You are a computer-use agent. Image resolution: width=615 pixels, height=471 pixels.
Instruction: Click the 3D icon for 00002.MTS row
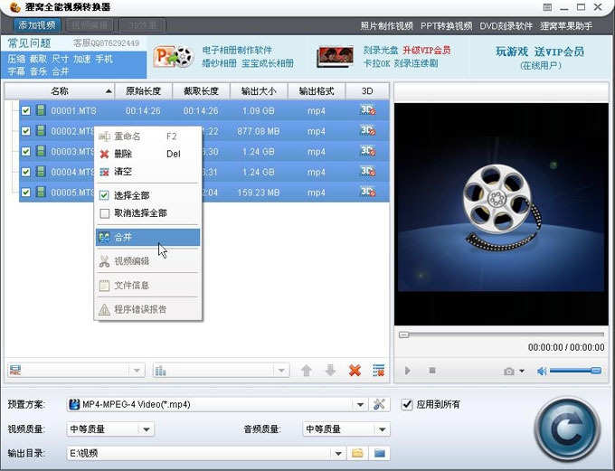coord(367,130)
